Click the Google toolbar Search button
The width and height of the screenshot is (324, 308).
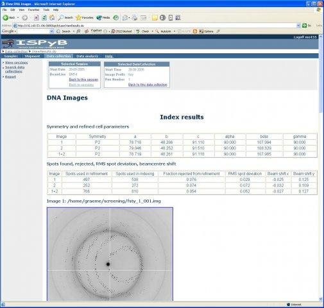[64, 31]
